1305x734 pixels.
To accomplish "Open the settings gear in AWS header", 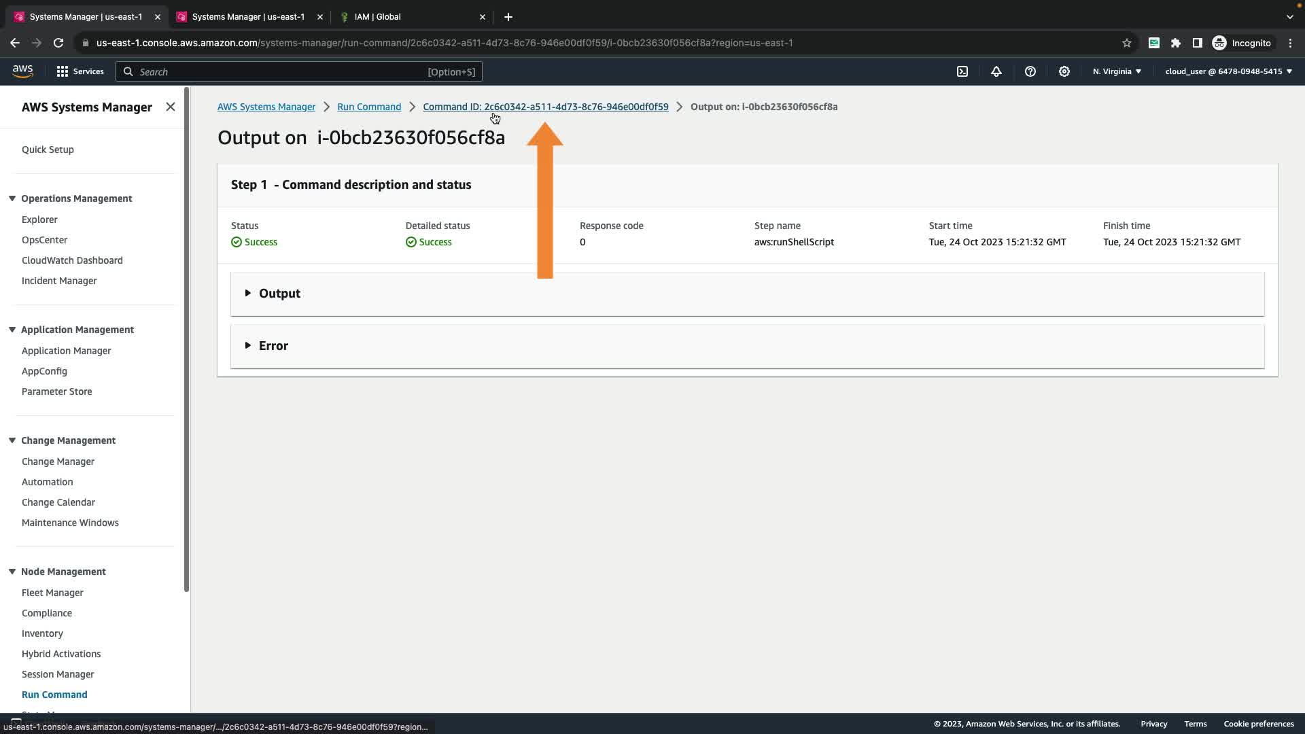I will point(1064,71).
